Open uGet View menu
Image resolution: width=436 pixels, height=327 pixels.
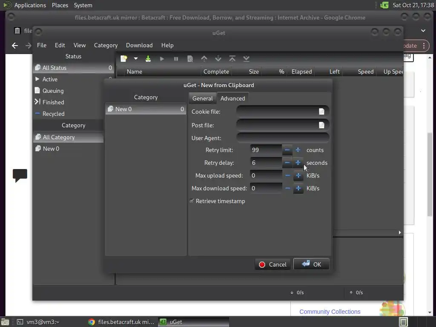pos(80,45)
